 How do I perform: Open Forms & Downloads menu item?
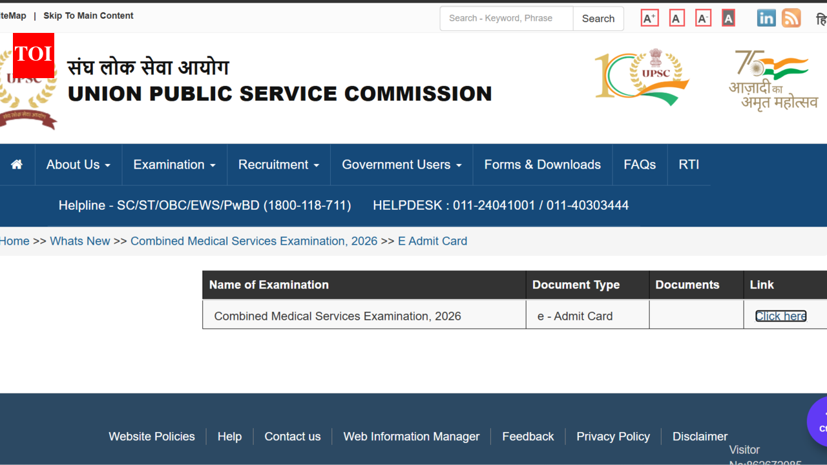pos(543,165)
